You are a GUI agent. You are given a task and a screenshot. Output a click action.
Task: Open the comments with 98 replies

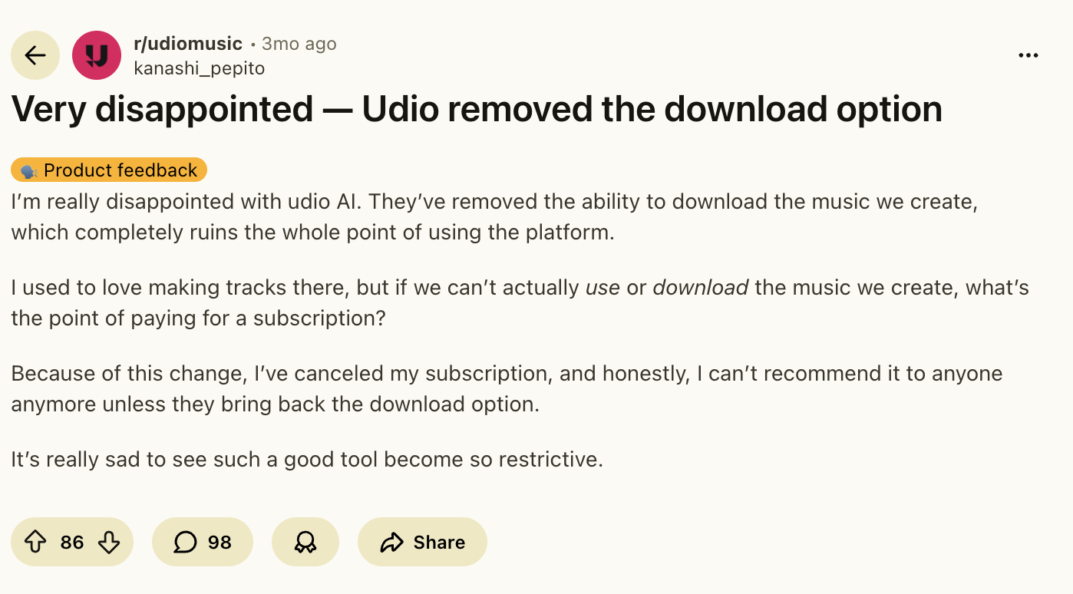(203, 543)
